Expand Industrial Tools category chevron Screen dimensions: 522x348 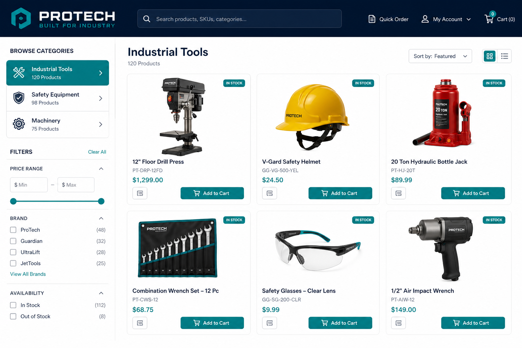click(x=101, y=73)
